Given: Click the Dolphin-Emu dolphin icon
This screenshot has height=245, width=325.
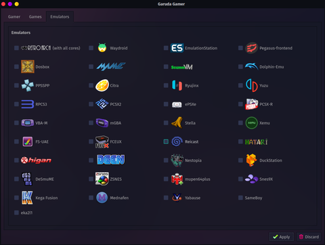Looking at the screenshot, I should pyautogui.click(x=251, y=66).
